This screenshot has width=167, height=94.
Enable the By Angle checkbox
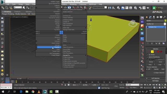147,59
